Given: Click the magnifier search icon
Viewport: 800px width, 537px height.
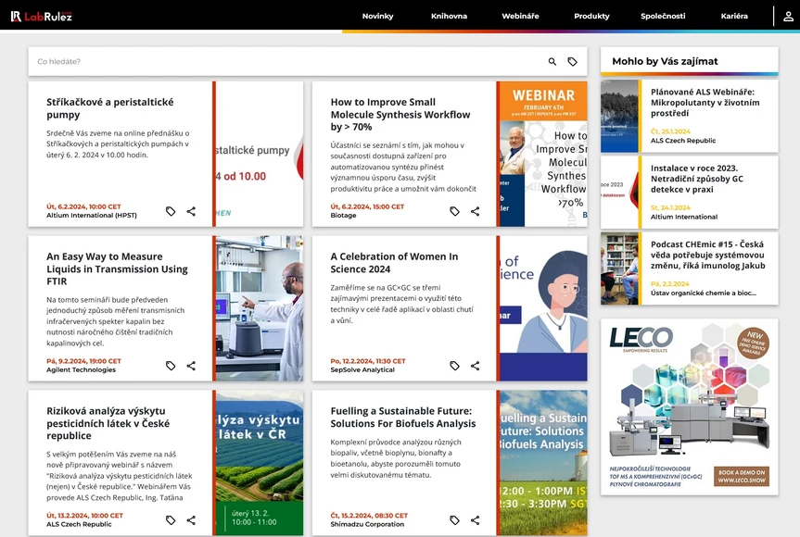Looking at the screenshot, I should [550, 60].
